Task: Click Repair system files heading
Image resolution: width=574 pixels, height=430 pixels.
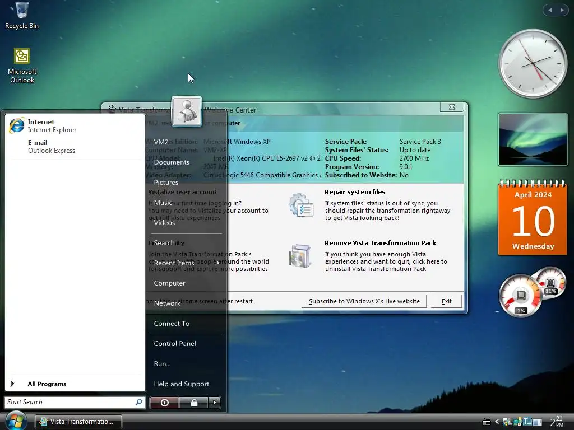Action: pyautogui.click(x=355, y=192)
